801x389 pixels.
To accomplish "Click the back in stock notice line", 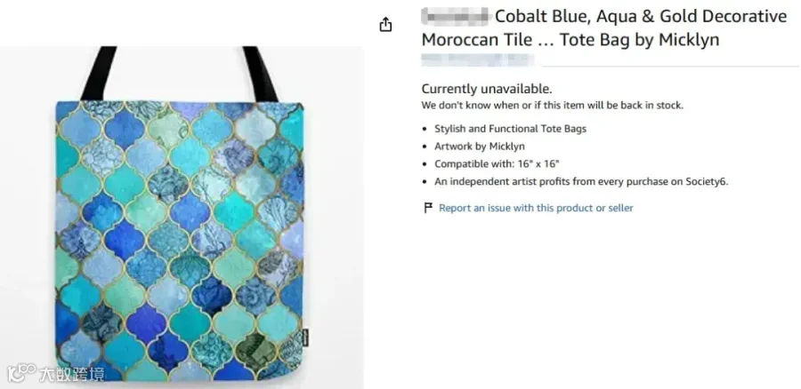I will click(x=552, y=106).
